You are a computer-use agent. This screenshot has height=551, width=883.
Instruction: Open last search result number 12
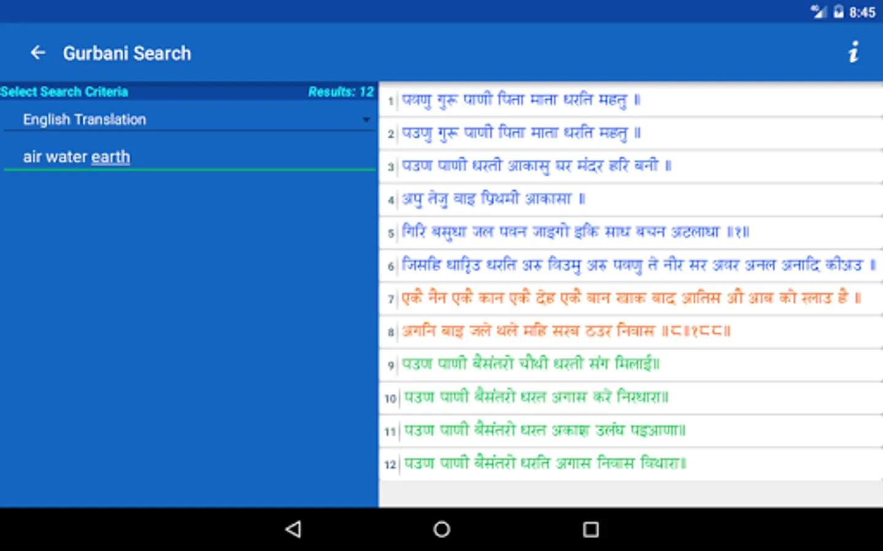(631, 463)
